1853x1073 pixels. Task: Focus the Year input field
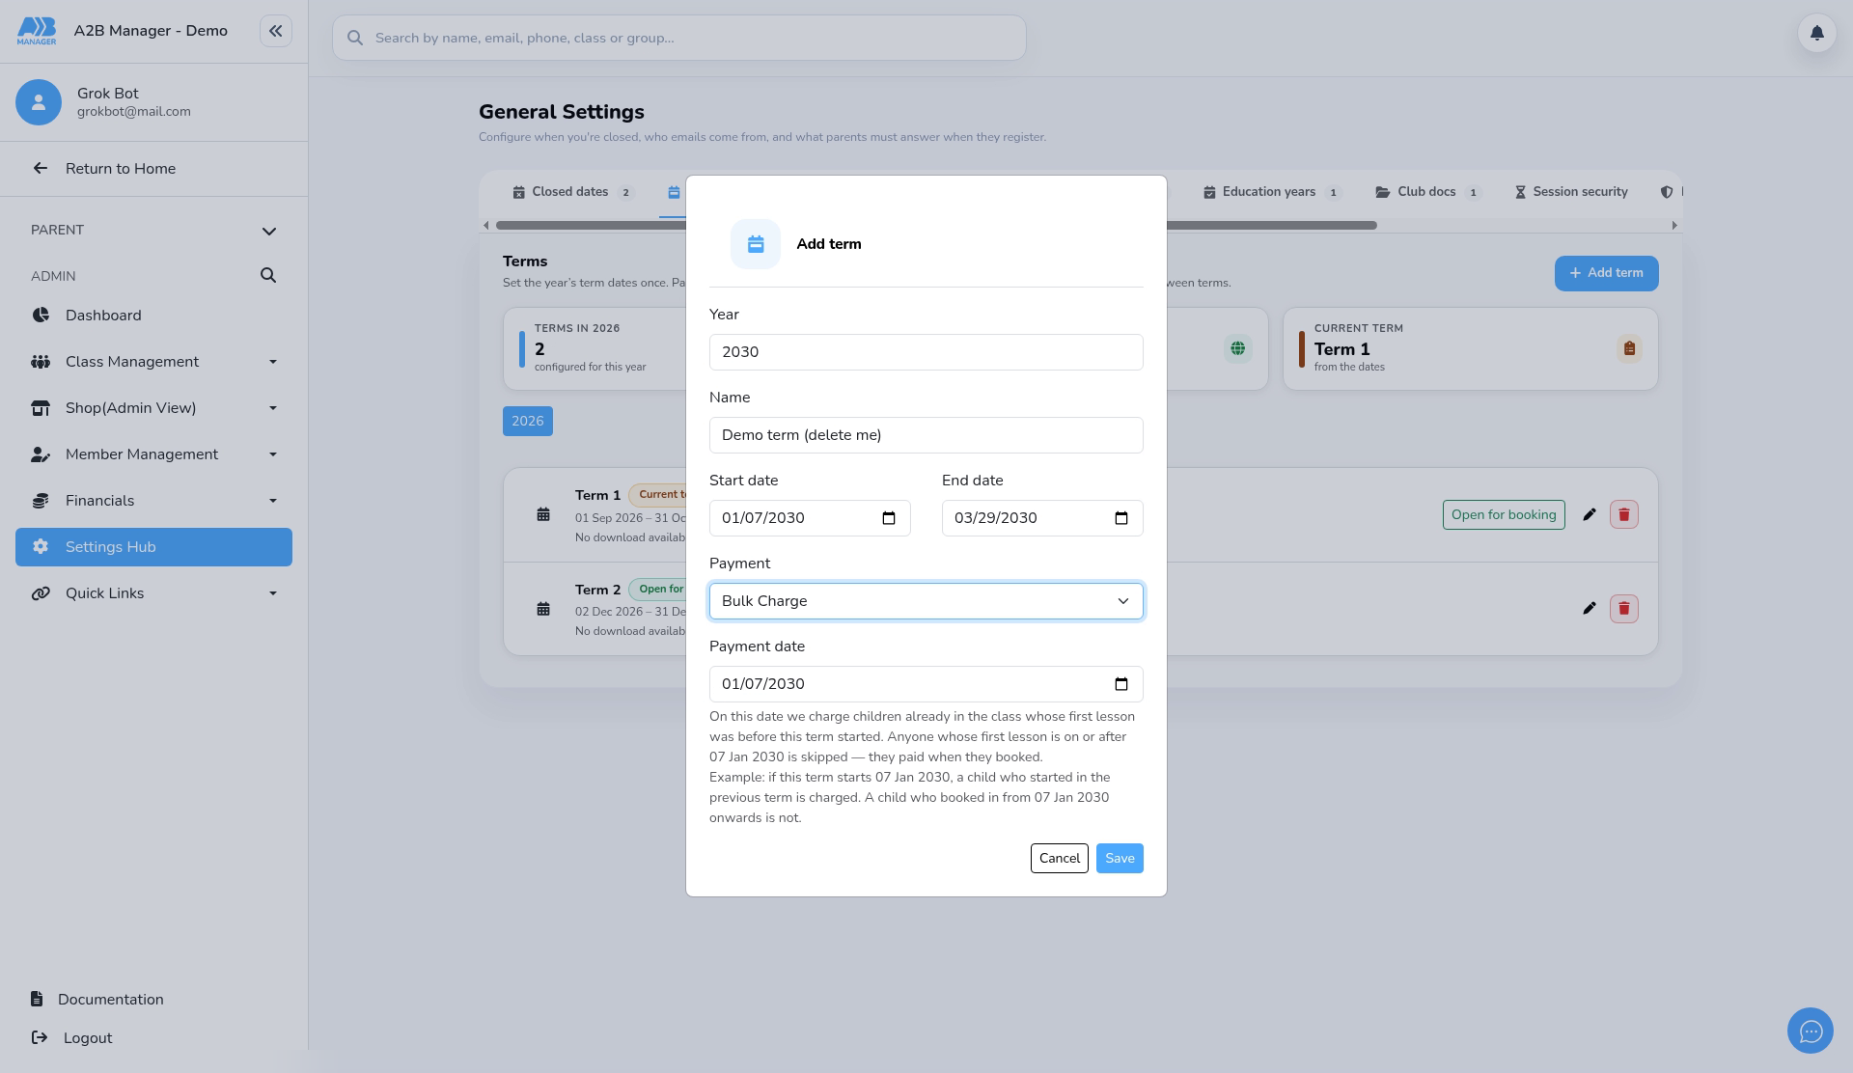926,352
